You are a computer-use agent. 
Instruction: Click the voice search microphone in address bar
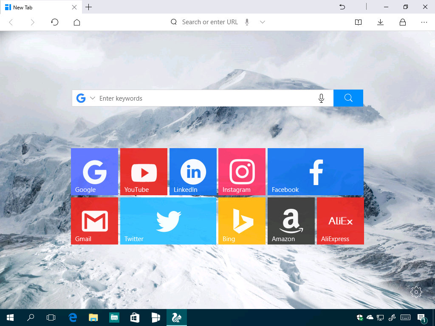[x=247, y=22]
